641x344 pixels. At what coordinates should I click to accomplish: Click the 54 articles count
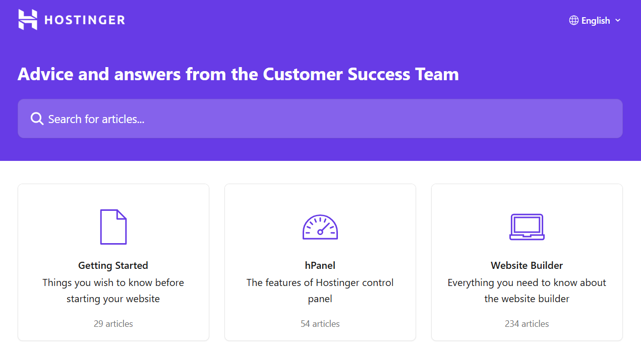pyautogui.click(x=320, y=324)
